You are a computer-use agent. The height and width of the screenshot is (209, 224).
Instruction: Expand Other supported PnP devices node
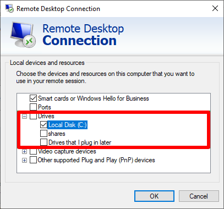point(24,160)
